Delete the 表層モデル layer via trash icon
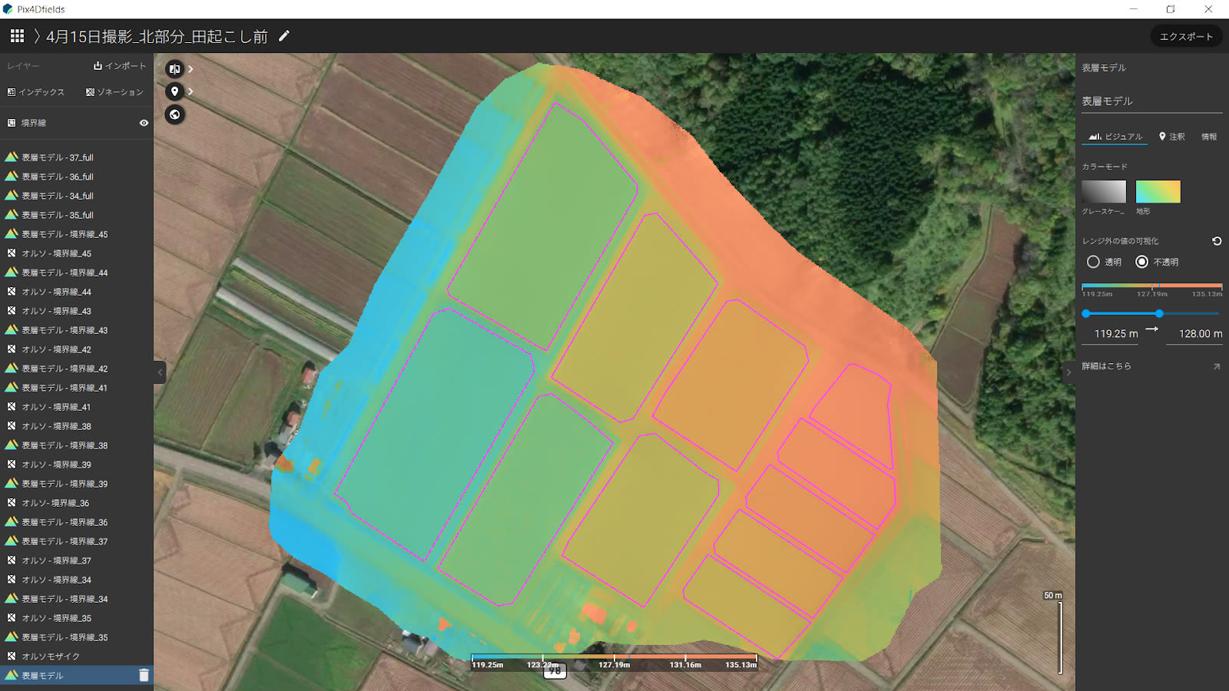 pos(143,675)
